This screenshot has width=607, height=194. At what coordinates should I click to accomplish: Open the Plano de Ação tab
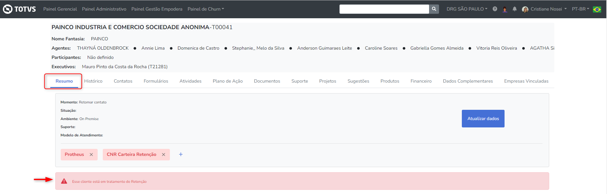pos(228,81)
